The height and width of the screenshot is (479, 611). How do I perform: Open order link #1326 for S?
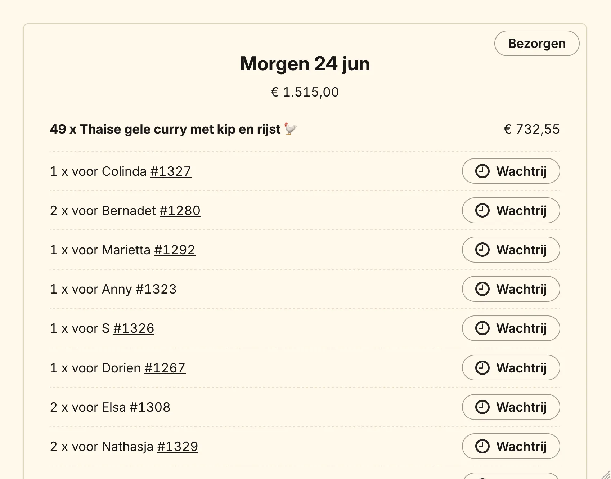(x=134, y=328)
